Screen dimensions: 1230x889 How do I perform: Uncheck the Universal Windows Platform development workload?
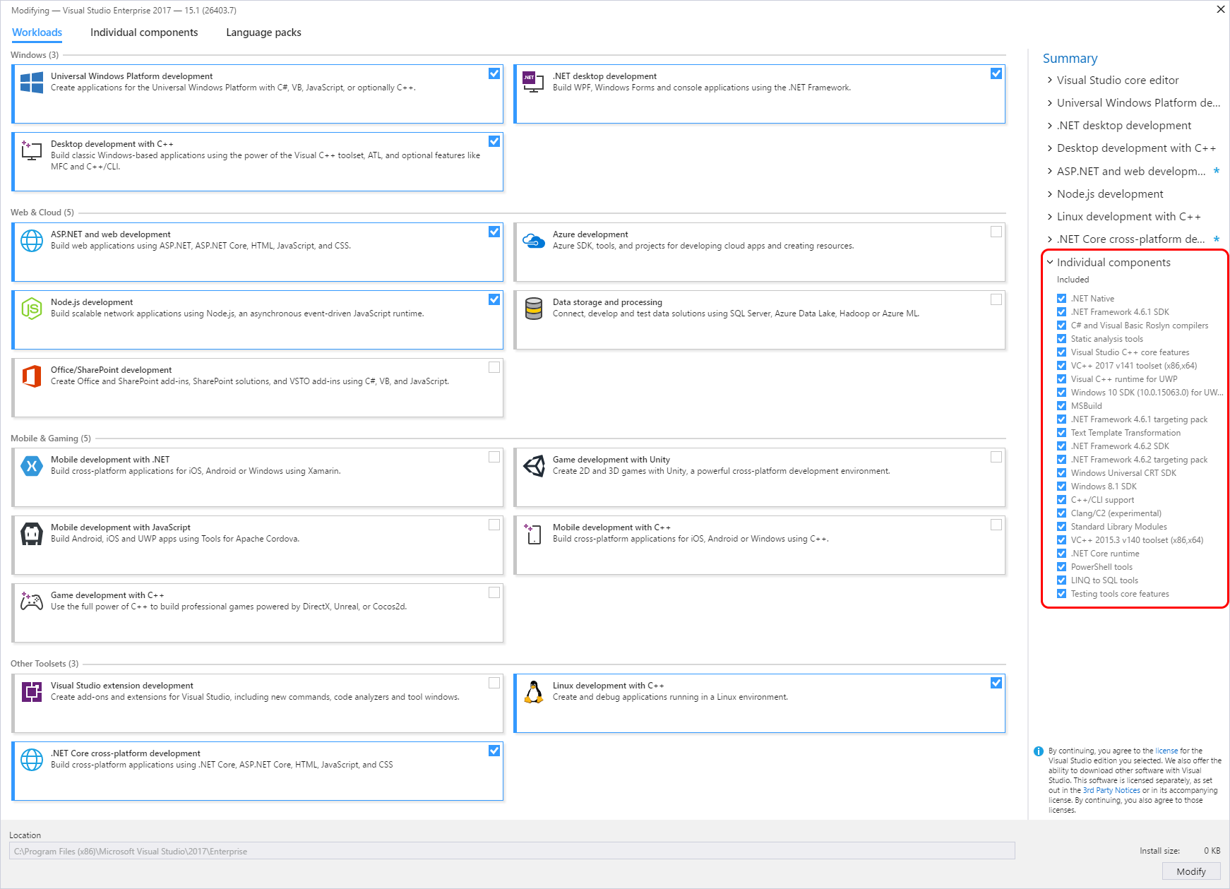[x=494, y=73]
